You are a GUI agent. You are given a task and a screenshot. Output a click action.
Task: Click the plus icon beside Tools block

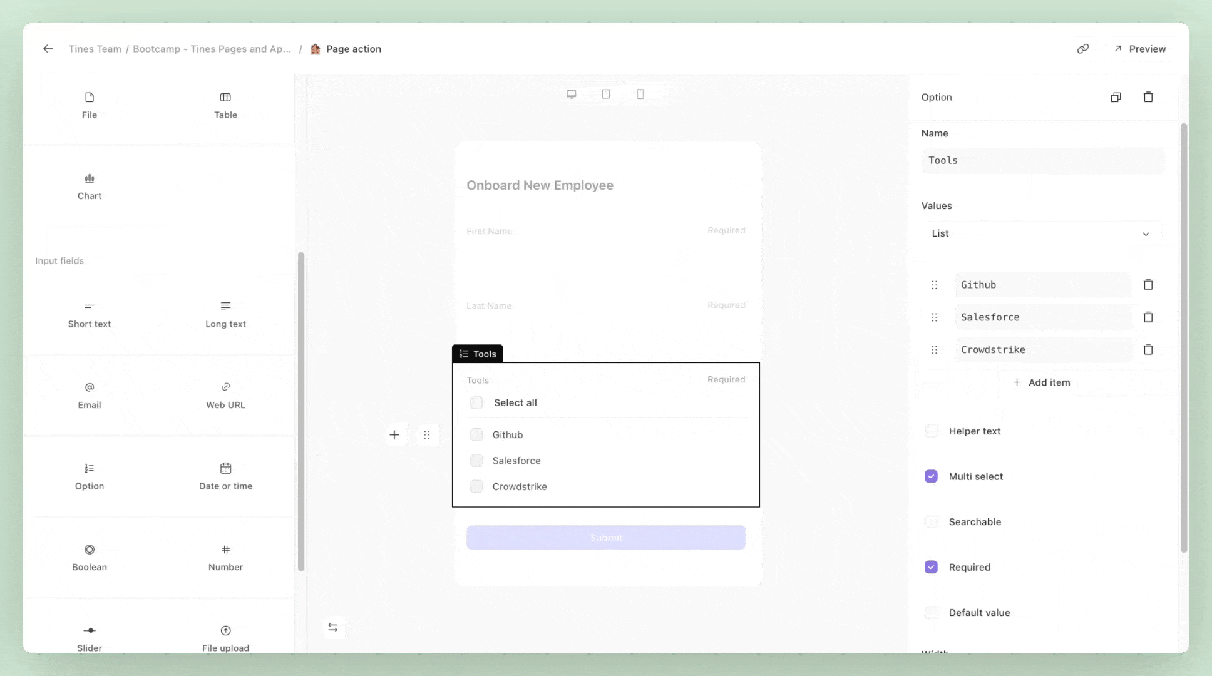(x=394, y=435)
